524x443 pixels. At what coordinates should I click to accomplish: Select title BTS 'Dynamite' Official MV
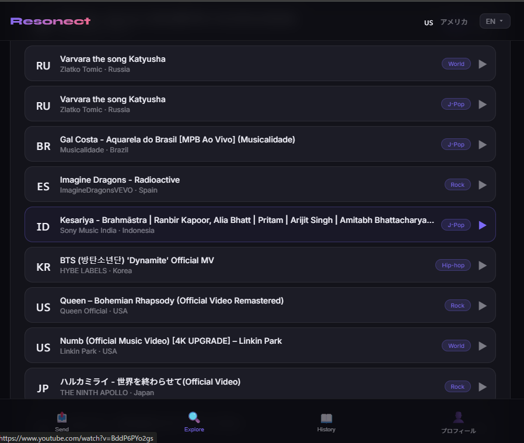coord(137,260)
